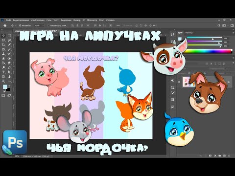Open the Изображение menu

pos(38,20)
